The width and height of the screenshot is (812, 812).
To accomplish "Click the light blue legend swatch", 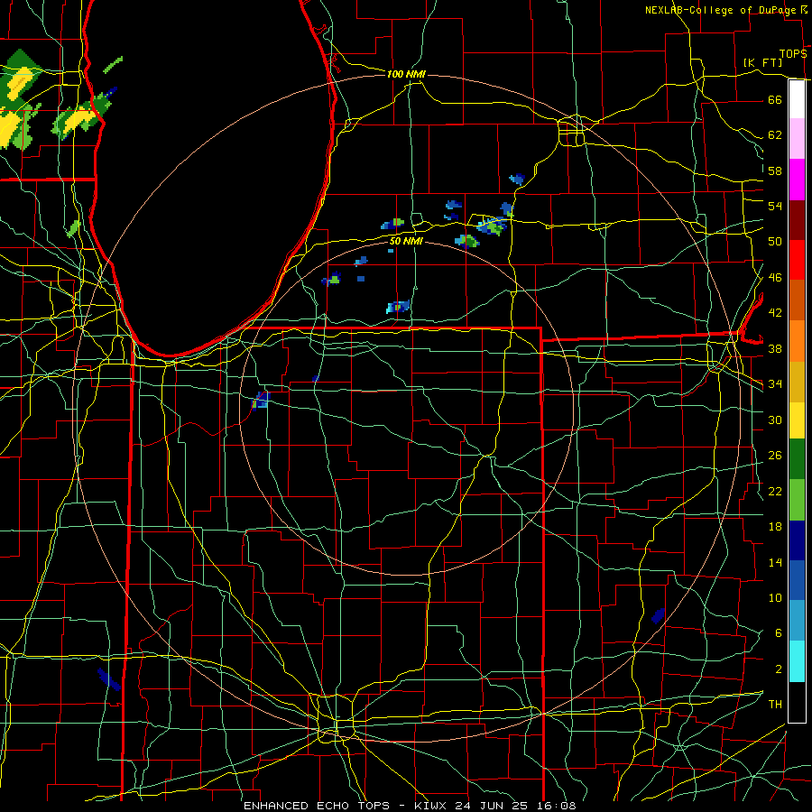I will pyautogui.click(x=797, y=621).
